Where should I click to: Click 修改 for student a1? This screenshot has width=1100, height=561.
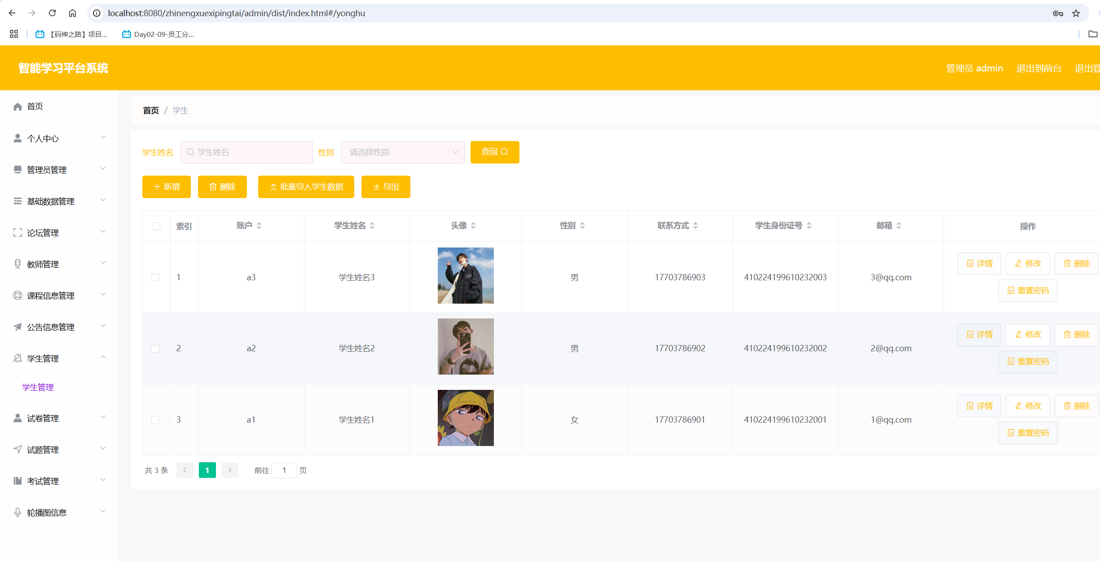tap(1028, 406)
